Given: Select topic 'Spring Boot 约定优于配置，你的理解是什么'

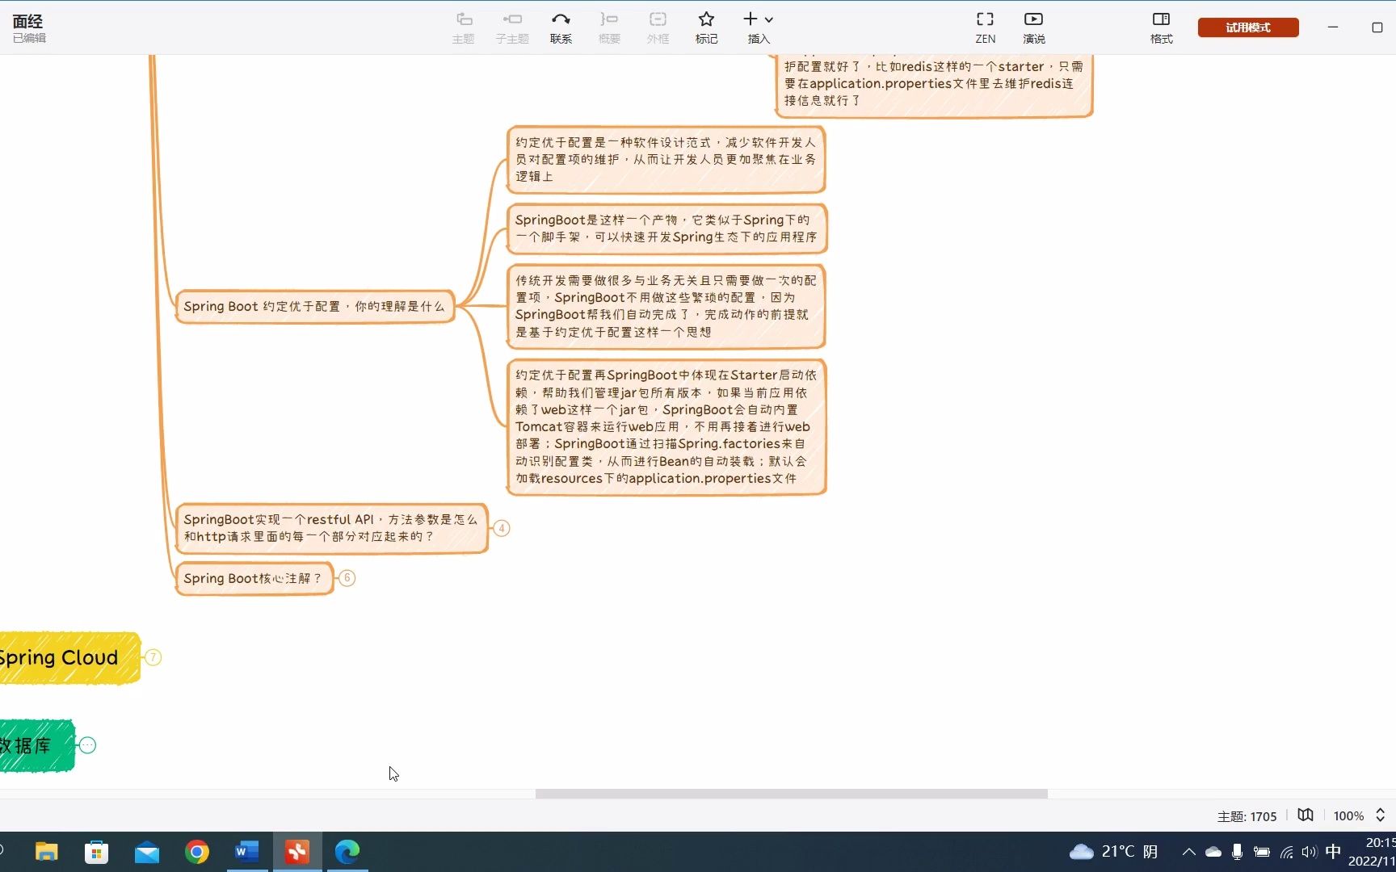Looking at the screenshot, I should [314, 307].
